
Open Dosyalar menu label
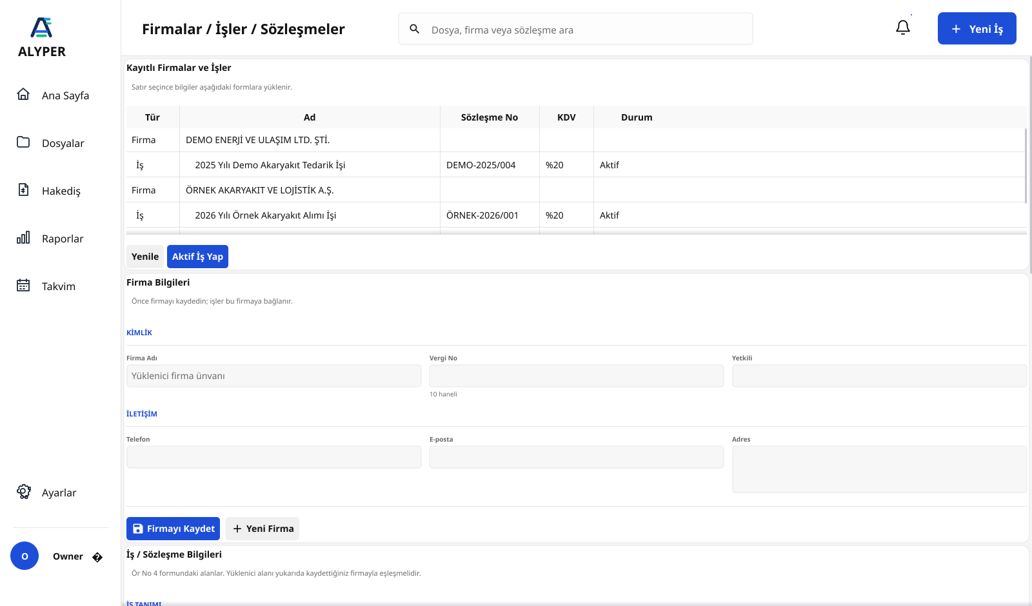point(63,143)
